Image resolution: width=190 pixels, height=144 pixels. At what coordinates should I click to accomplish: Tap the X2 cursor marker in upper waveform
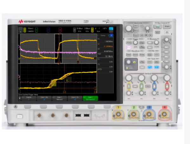[78, 62]
